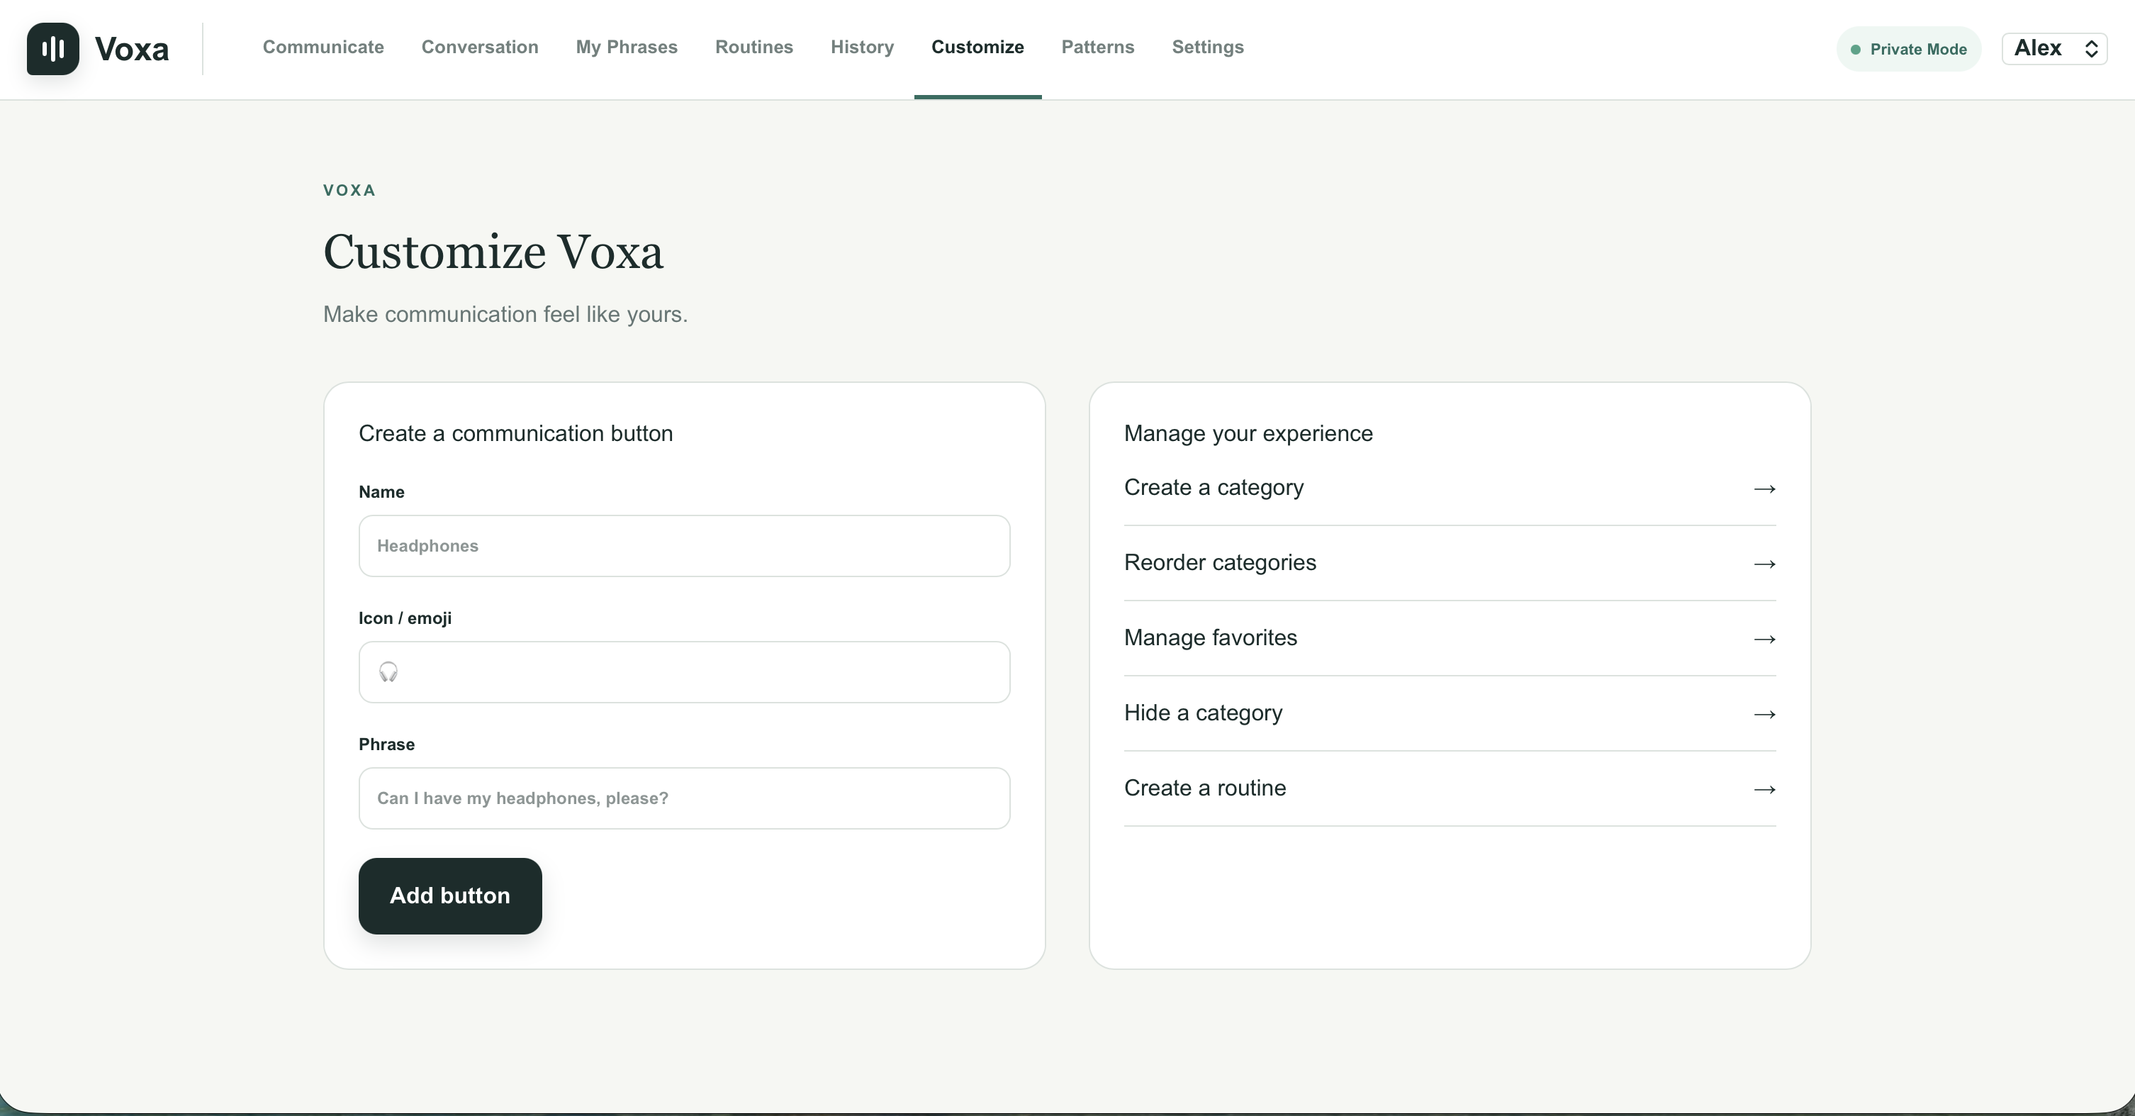Open the Routines tab

click(x=754, y=48)
